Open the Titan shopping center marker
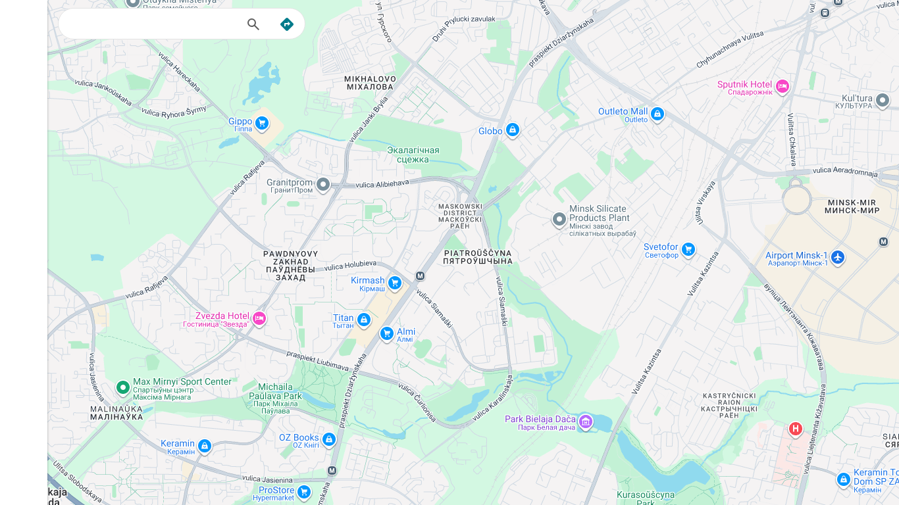The image size is (899, 505). click(364, 320)
